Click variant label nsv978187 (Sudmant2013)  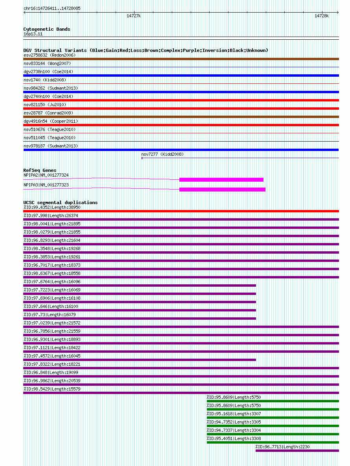[x=51, y=146]
